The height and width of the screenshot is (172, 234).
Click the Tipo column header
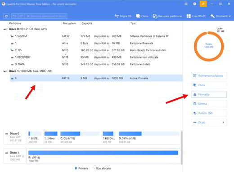(x=133, y=23)
